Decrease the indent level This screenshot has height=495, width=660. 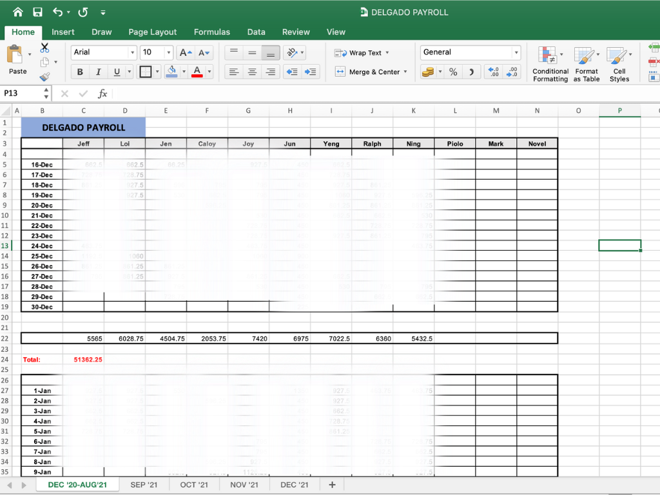pyautogui.click(x=292, y=72)
